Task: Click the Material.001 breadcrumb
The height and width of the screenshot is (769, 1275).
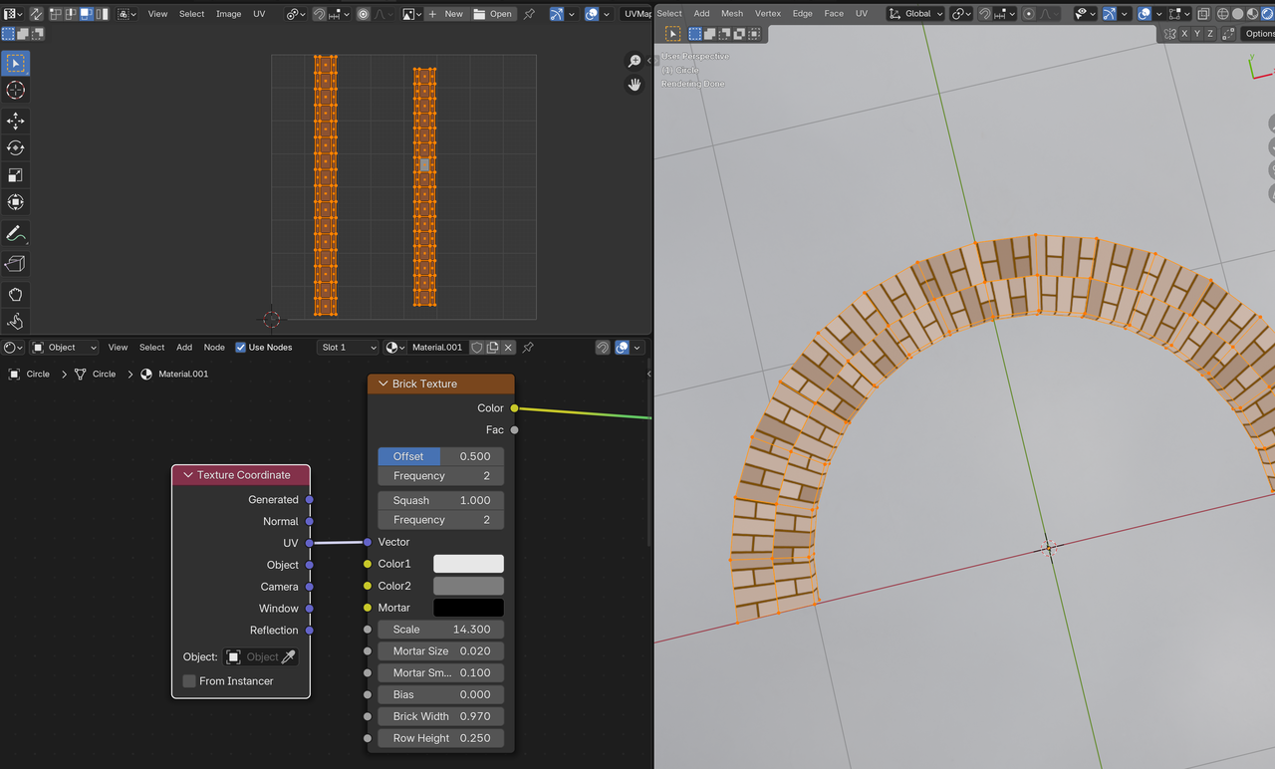Action: [x=175, y=375]
